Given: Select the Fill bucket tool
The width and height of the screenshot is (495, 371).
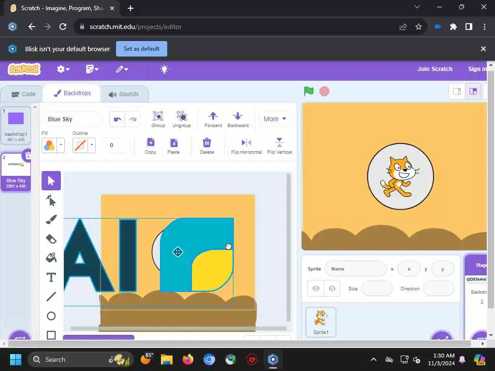Looking at the screenshot, I should pyautogui.click(x=51, y=258).
